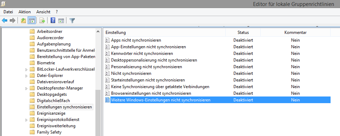Click the policy icon beside Apps nicht synchronisieren
This screenshot has width=340, height=136.
(x=107, y=40)
